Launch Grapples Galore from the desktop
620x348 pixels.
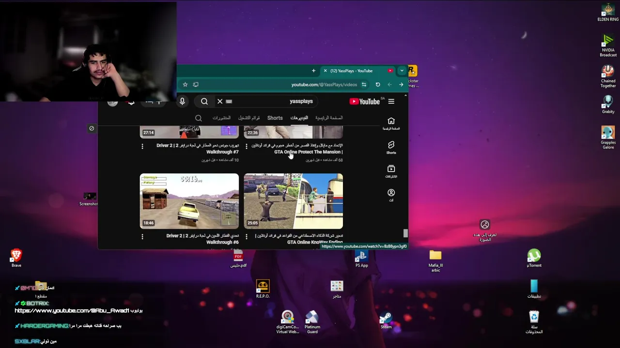pos(608,138)
